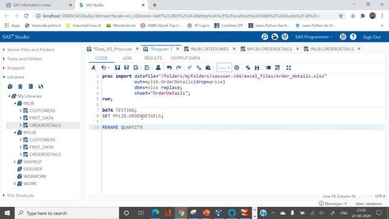Select the CODE sub-tab
The height and width of the screenshot is (219, 389).
pos(102,58)
